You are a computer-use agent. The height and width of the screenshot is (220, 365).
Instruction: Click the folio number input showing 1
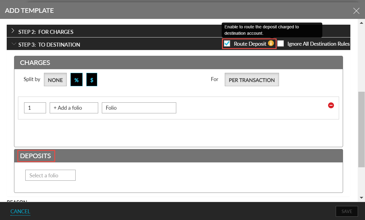tap(35, 108)
